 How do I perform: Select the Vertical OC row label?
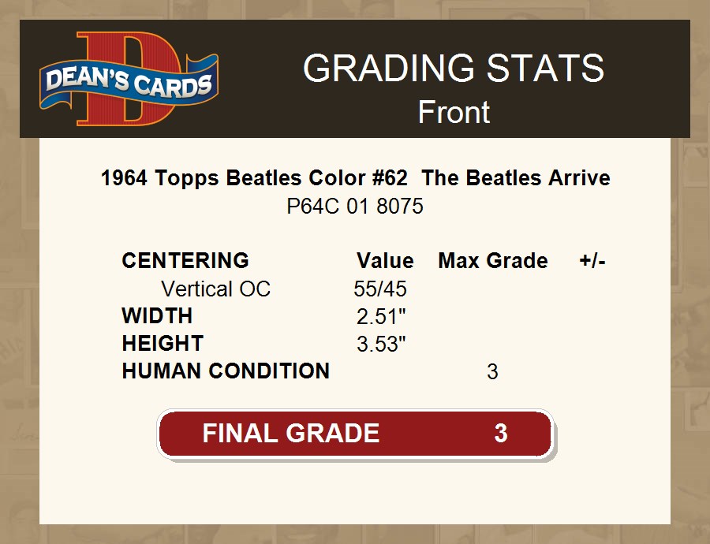click(x=215, y=289)
